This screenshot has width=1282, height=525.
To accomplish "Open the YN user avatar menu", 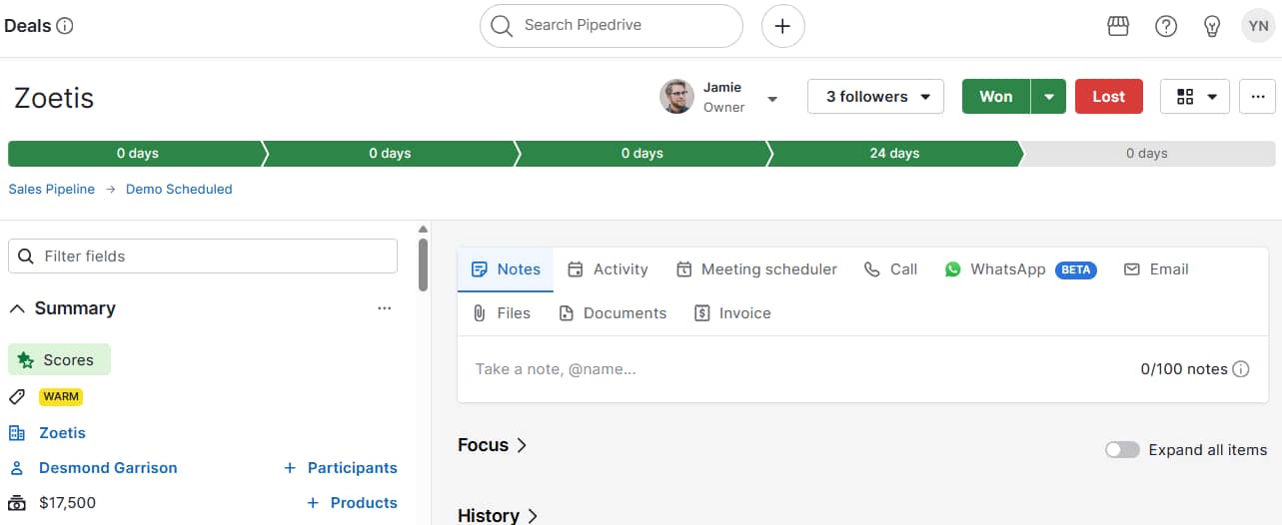I will (1258, 26).
